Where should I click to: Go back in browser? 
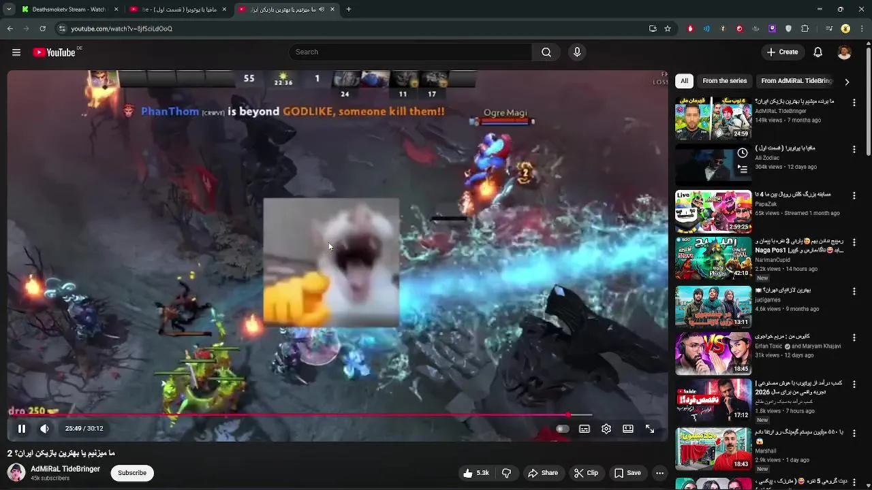[10, 29]
